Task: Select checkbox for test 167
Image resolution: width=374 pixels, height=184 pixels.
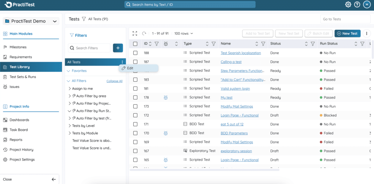Action: 135,151
